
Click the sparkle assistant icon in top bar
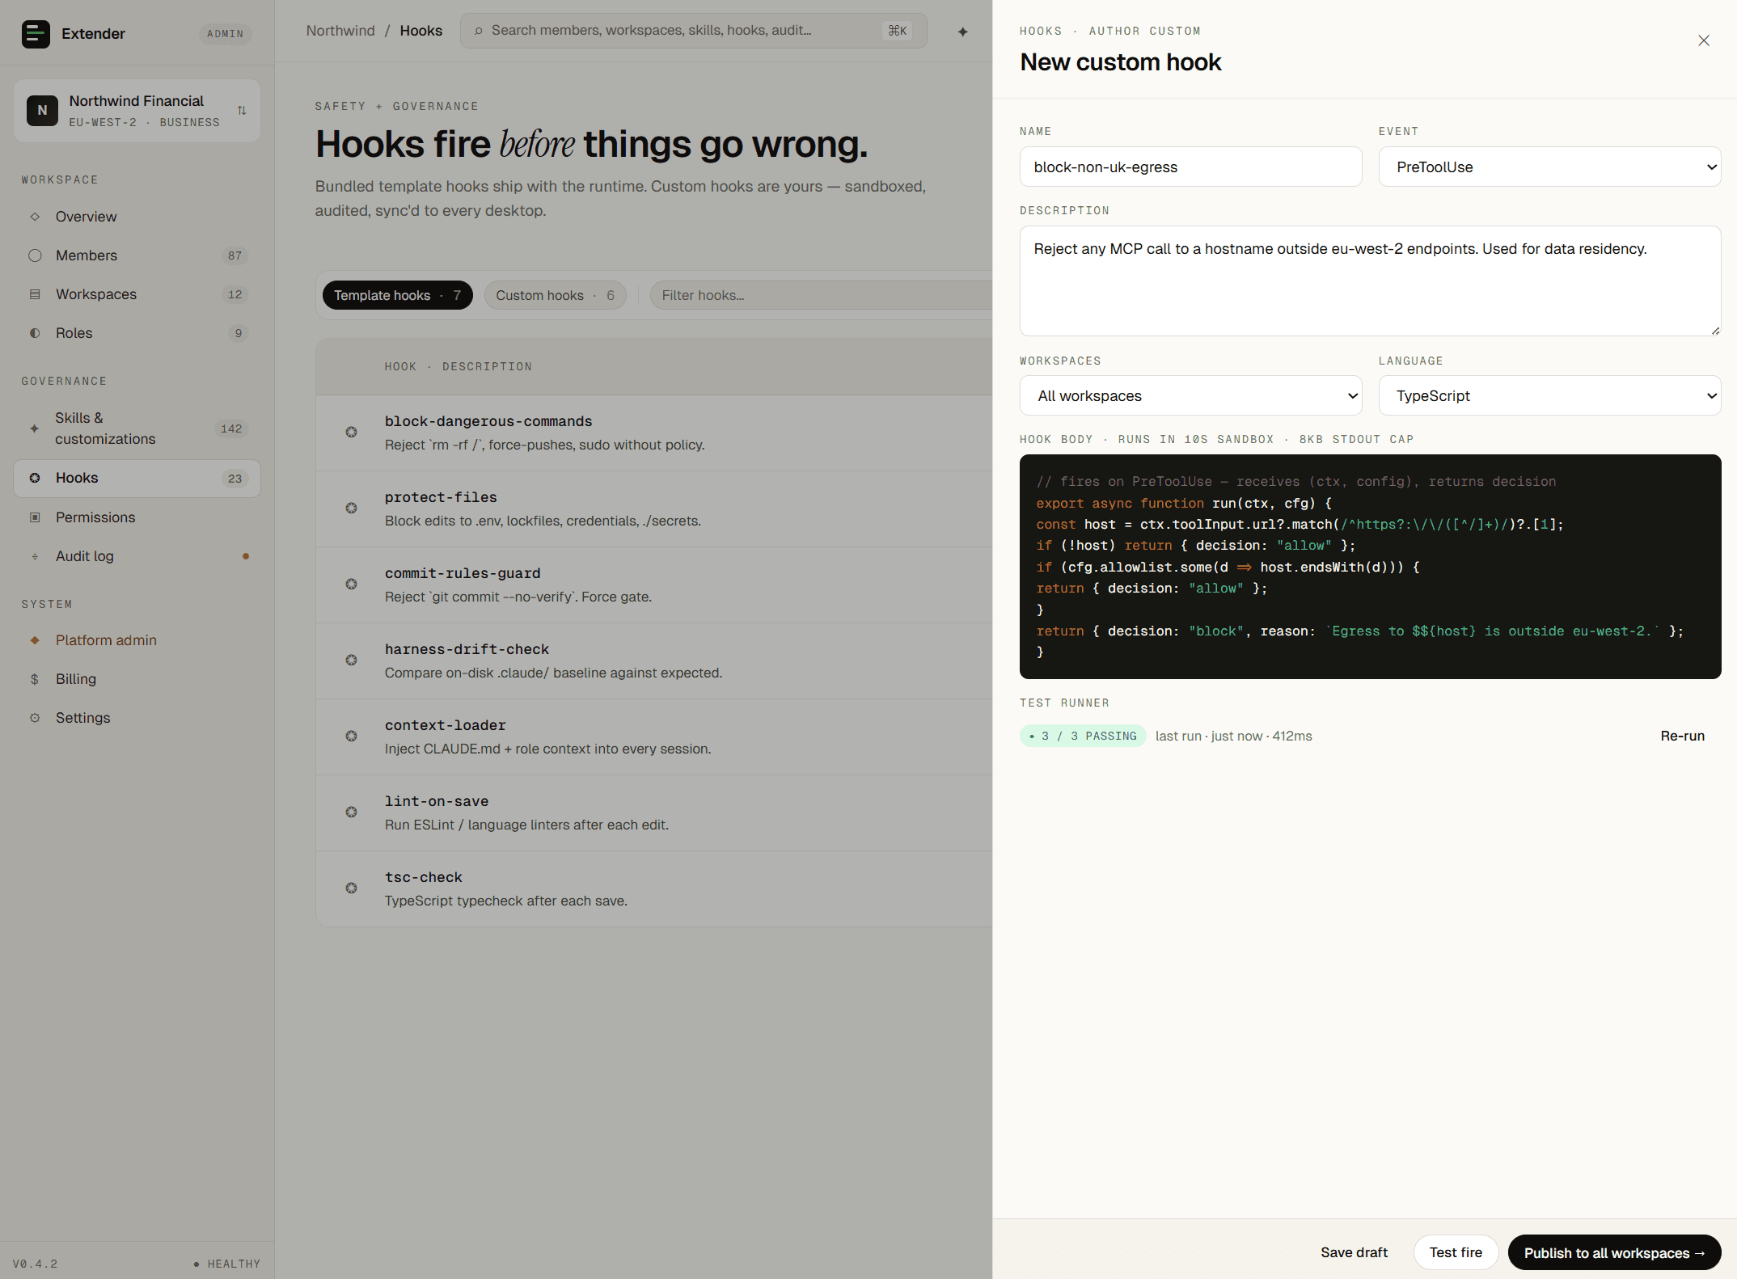(x=962, y=32)
